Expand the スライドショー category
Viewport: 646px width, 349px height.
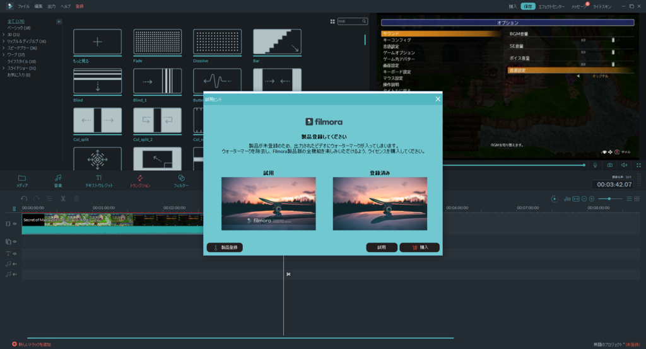click(4, 68)
